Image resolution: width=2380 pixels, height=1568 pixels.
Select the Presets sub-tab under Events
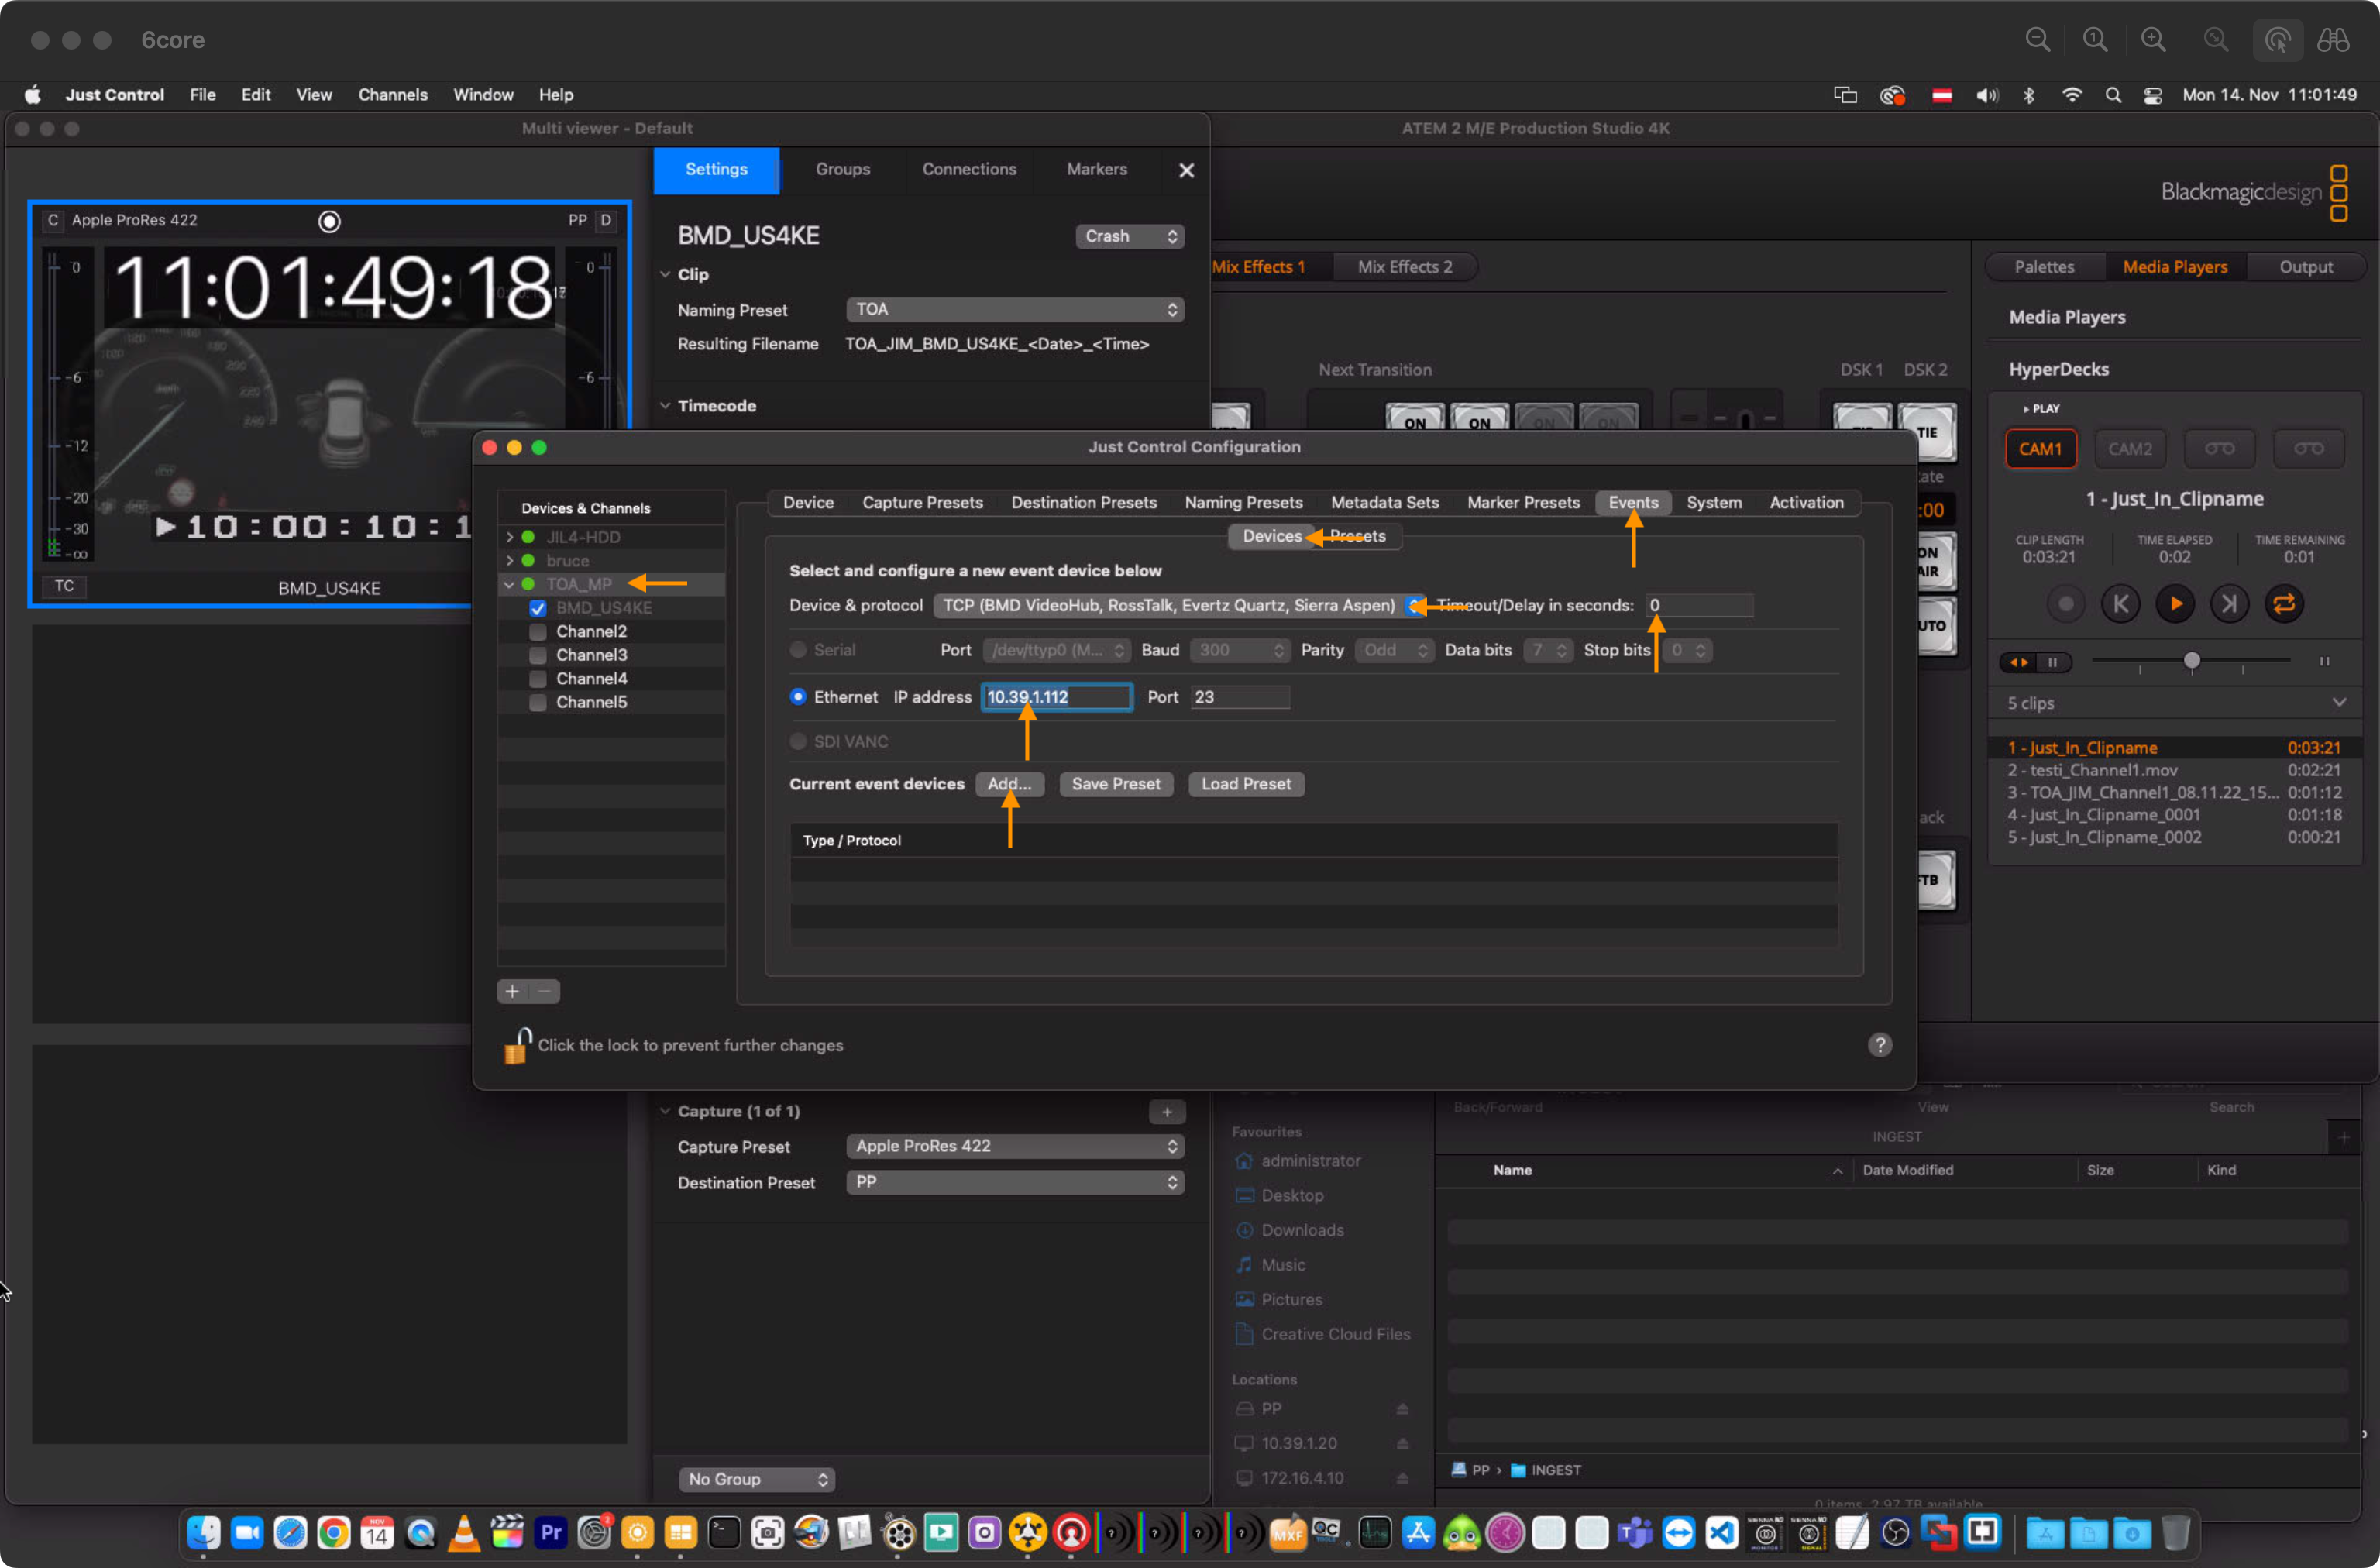(1357, 537)
